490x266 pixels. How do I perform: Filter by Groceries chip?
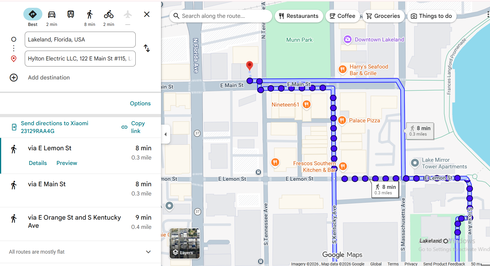383,16
